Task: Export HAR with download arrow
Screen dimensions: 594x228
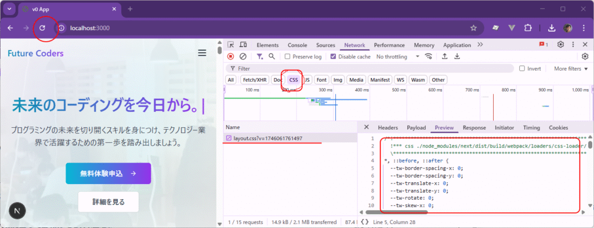Action: pyautogui.click(x=457, y=56)
